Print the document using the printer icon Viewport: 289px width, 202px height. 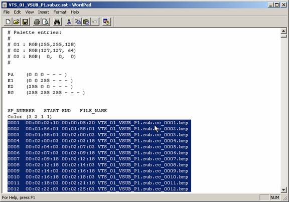(x=37, y=22)
